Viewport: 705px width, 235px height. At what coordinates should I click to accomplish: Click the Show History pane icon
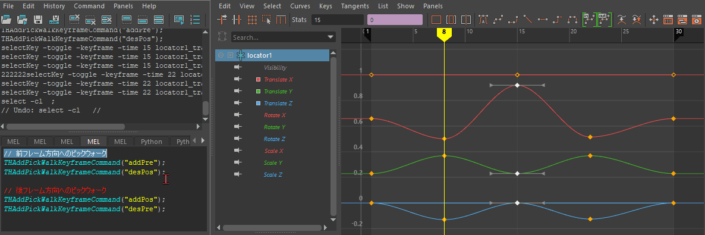(x=127, y=20)
